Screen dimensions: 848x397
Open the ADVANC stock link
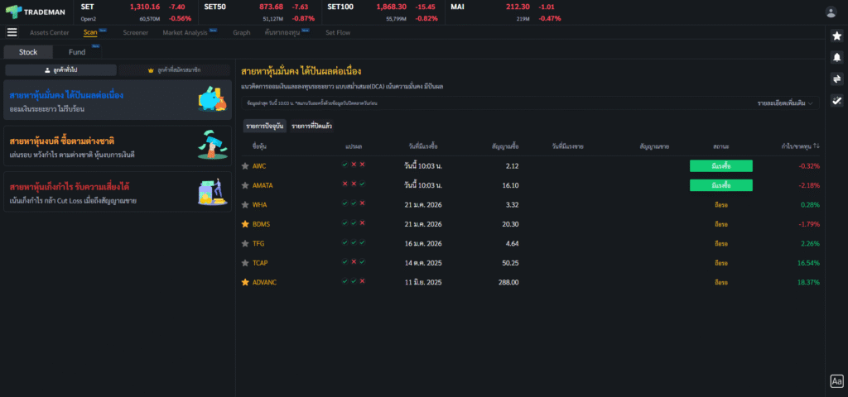(x=266, y=282)
